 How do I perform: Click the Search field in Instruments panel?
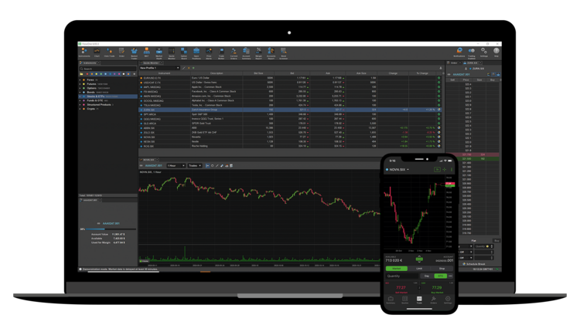click(x=108, y=69)
